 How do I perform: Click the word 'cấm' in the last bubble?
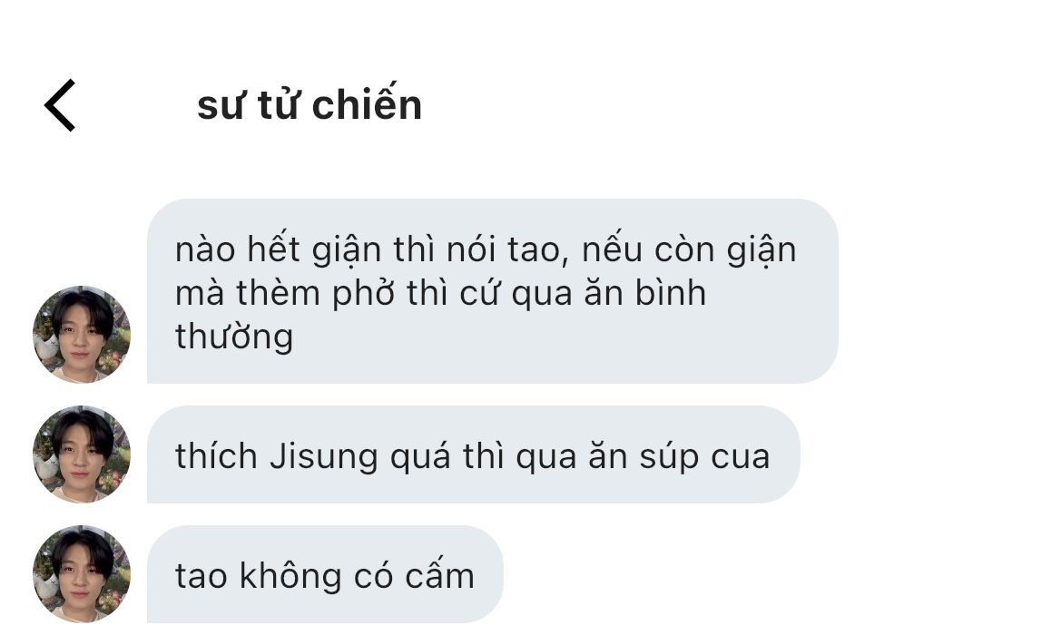(440, 575)
